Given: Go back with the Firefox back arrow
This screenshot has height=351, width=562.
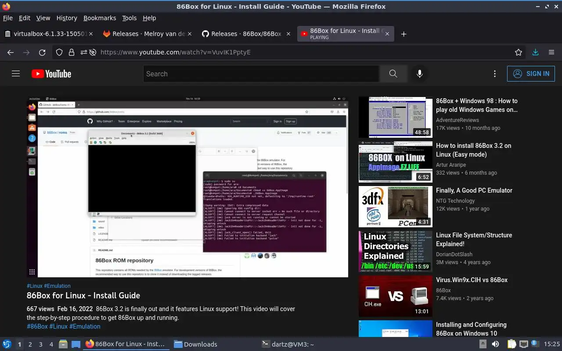Looking at the screenshot, I should (x=11, y=52).
